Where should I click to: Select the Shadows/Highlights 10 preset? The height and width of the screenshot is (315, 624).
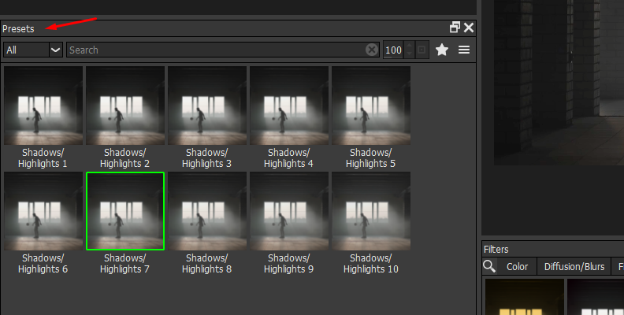coord(371,211)
